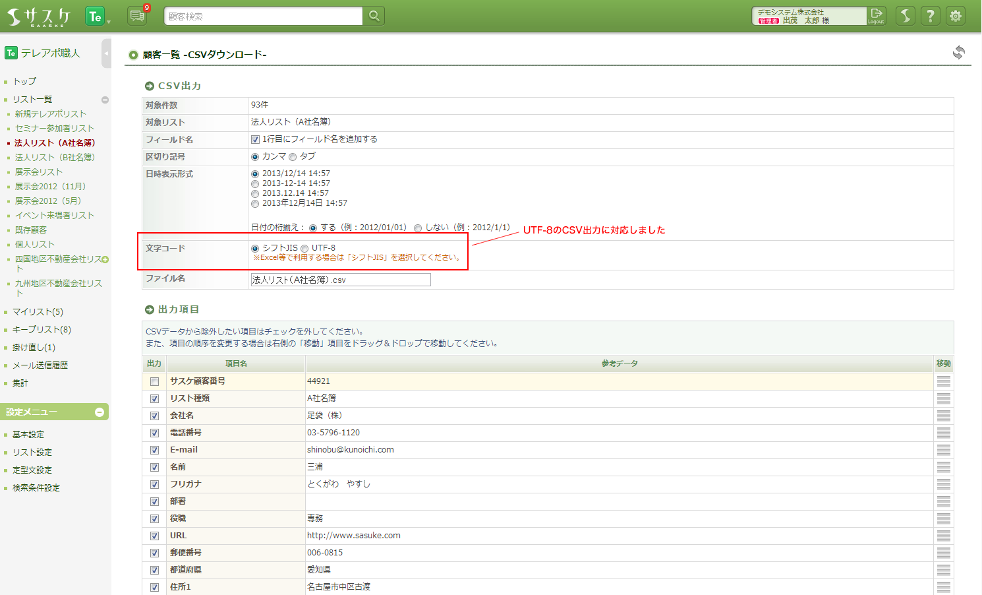Screen dimensions: 982x595
Task: Open the Te app switcher icon
Action: tap(96, 16)
